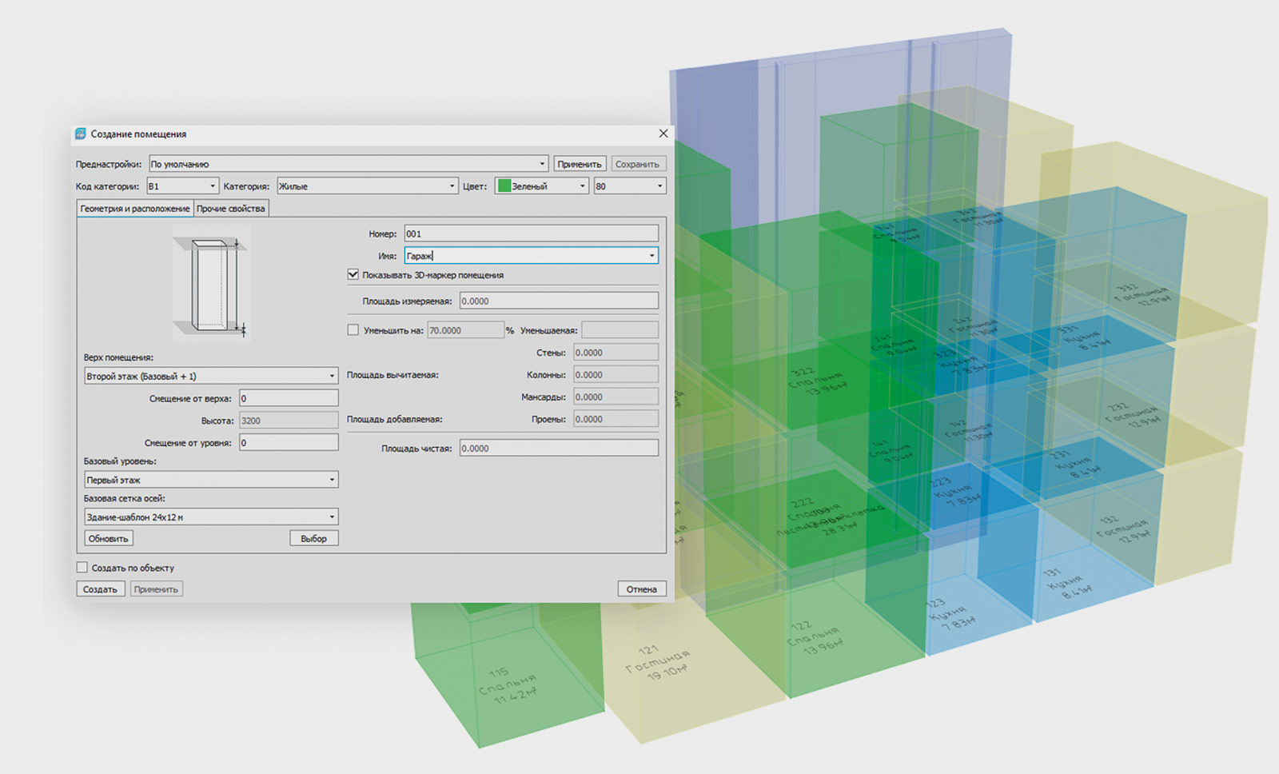This screenshot has width=1279, height=774.
Task: Click the green color swatch
Action: pyautogui.click(x=504, y=186)
